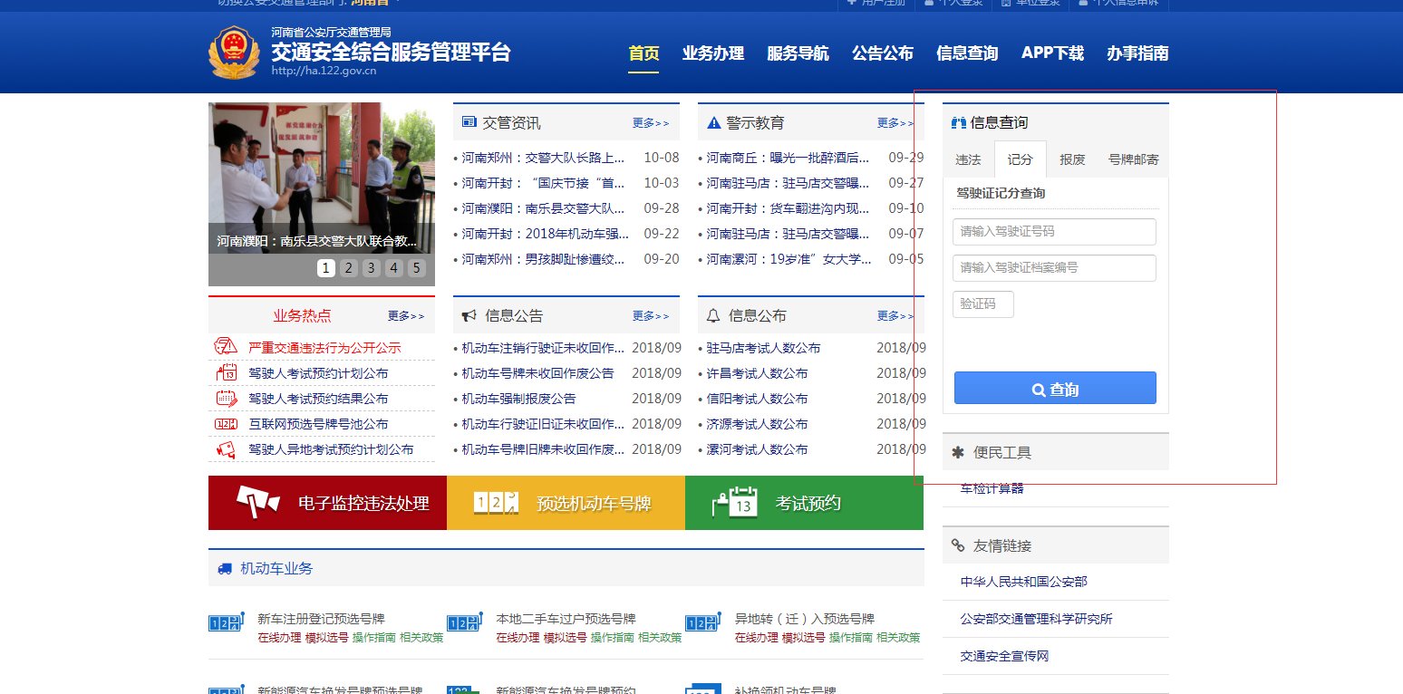
Task: Click icon beside 严重交通违法行为公开公示
Action: 226,347
